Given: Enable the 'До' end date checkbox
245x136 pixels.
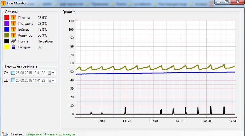Looking at the screenshot, I should click(13, 81).
